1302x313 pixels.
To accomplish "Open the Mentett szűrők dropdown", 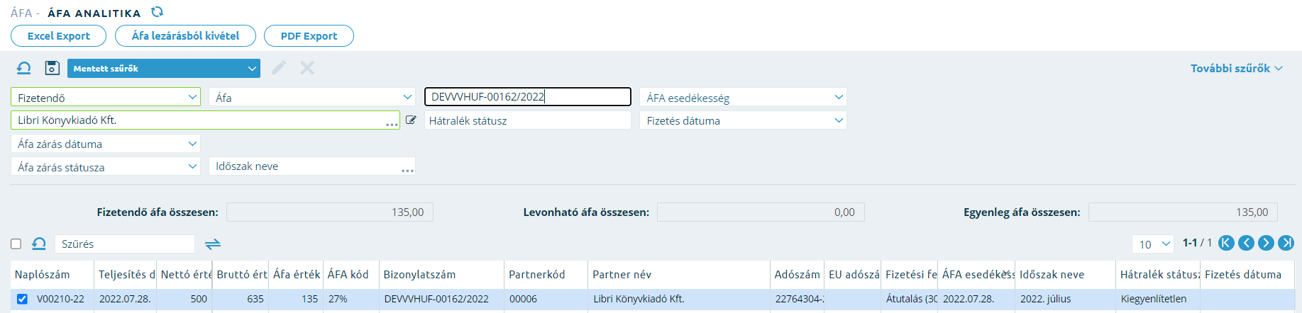I will (164, 68).
